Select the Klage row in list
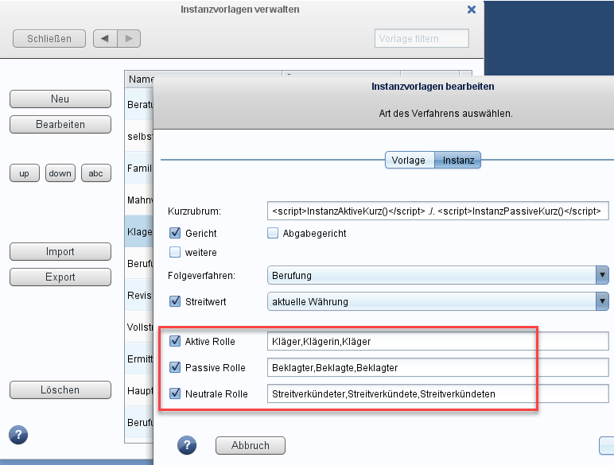Image resolution: width=614 pixels, height=465 pixels. (x=139, y=231)
